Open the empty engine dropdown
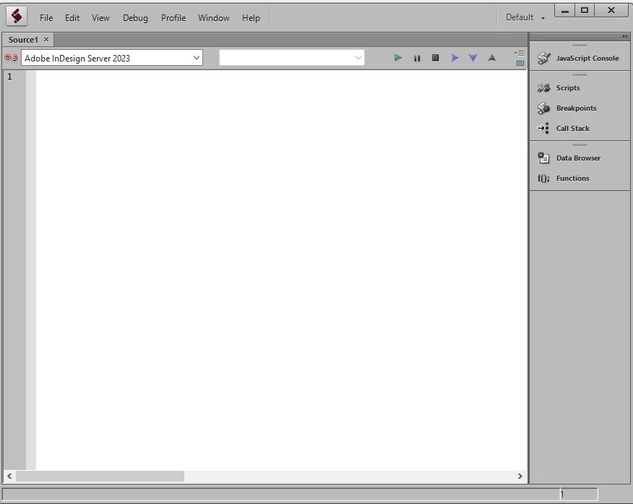The image size is (633, 504). point(291,58)
